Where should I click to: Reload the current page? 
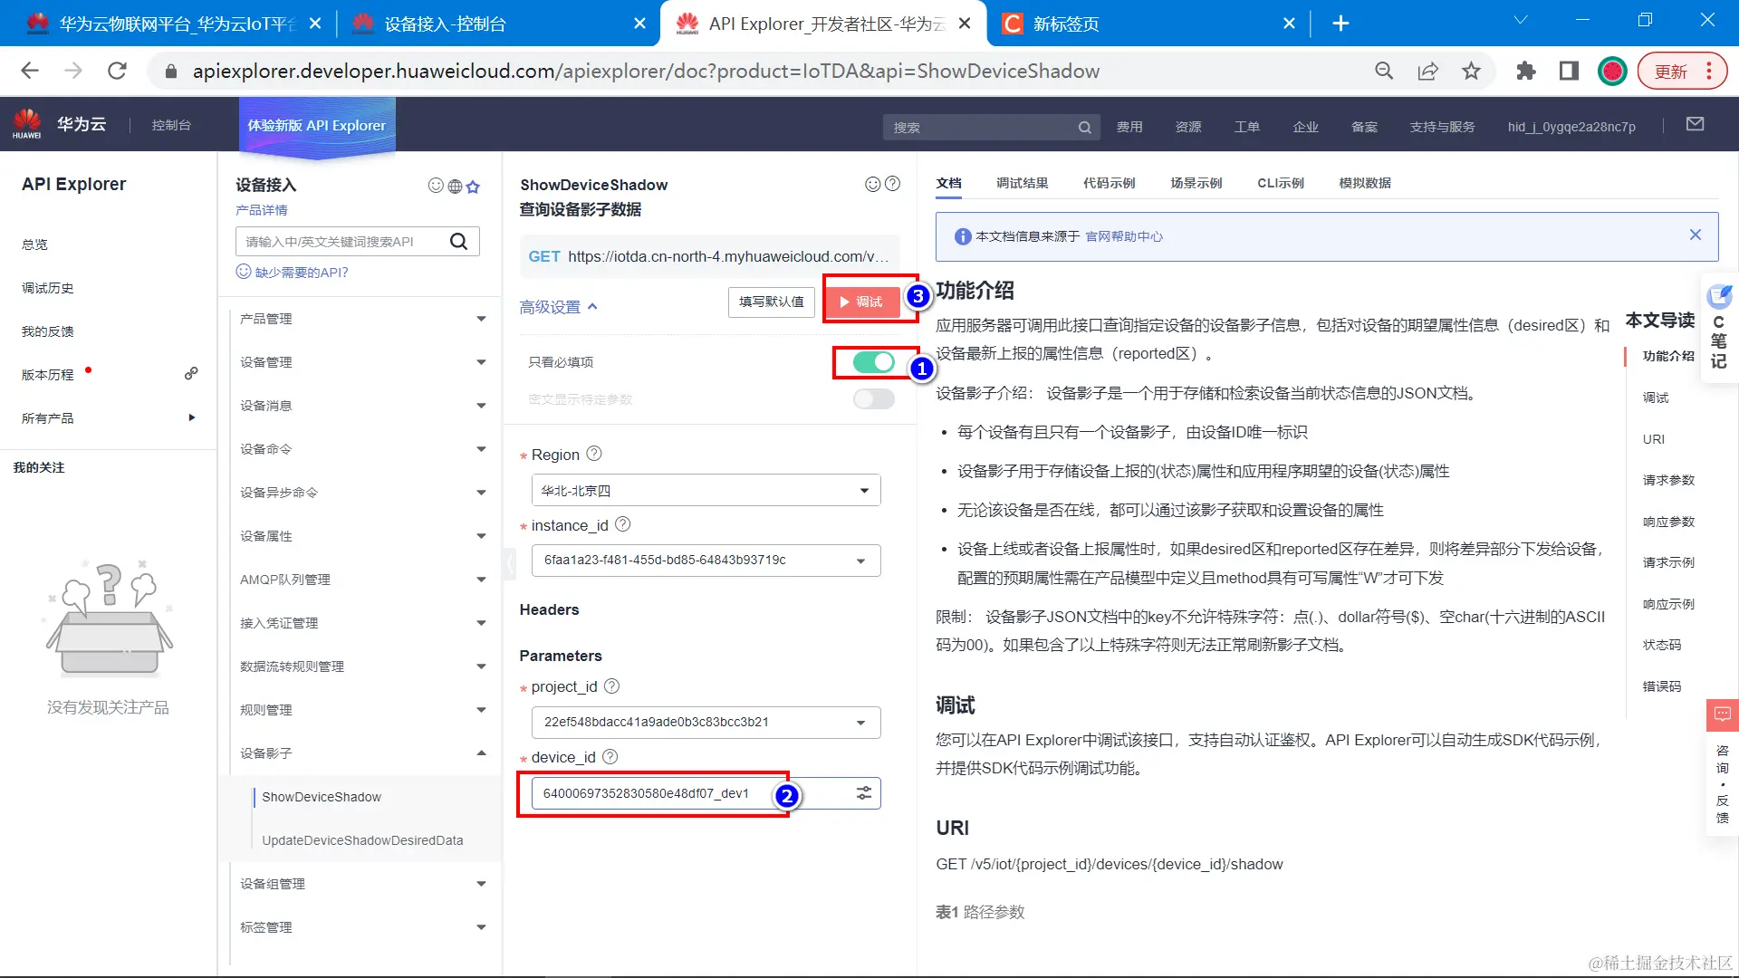(117, 71)
